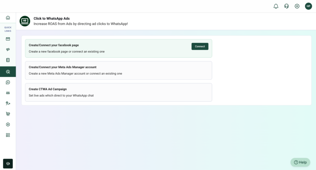316x170 pixels.
Task: Click "Create a new facebook page" description
Action: 67,52
